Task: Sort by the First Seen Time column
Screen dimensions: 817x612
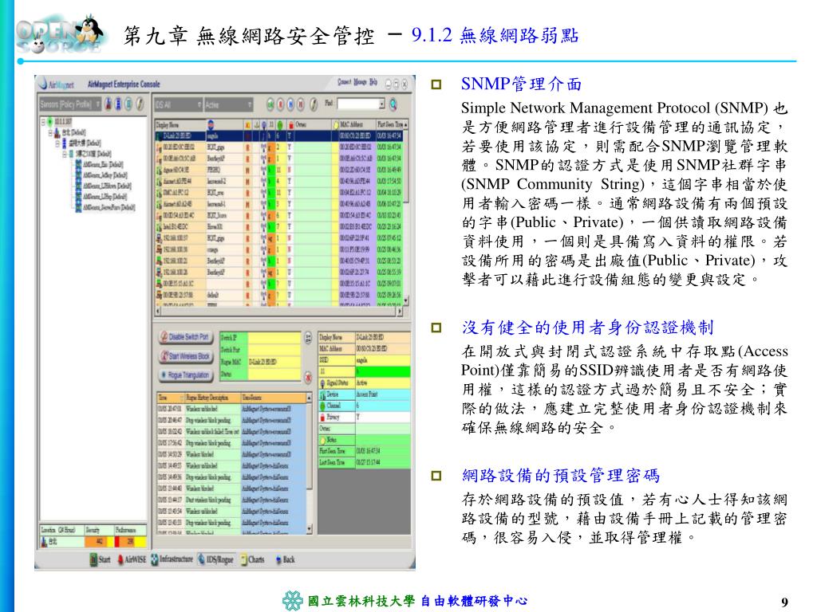Action: [x=389, y=125]
